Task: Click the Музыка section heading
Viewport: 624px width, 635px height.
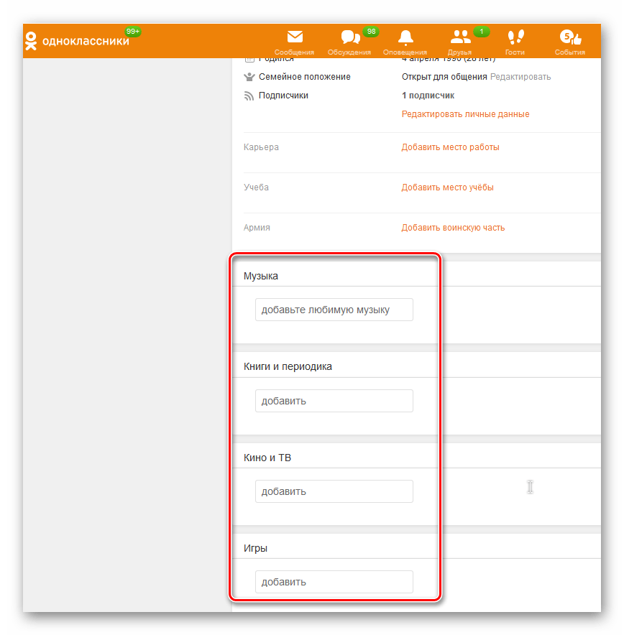Action: [x=260, y=276]
